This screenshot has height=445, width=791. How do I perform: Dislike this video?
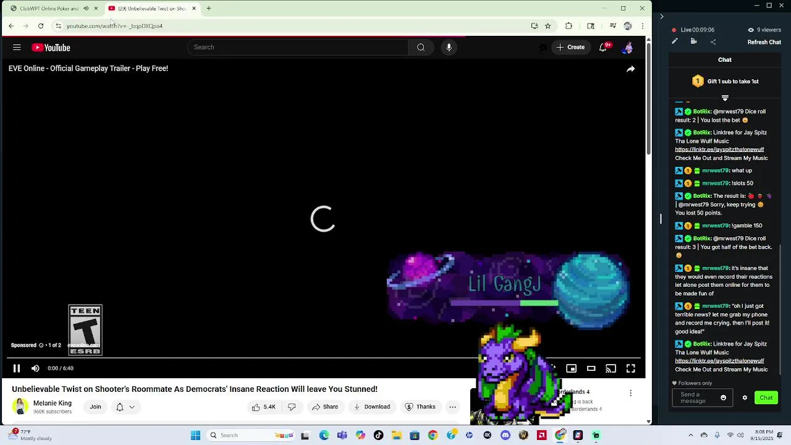coord(292,407)
